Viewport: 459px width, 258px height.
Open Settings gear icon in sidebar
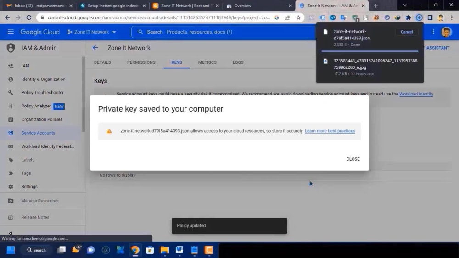click(11, 186)
